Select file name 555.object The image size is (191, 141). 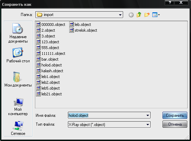pyautogui.click(x=50, y=48)
